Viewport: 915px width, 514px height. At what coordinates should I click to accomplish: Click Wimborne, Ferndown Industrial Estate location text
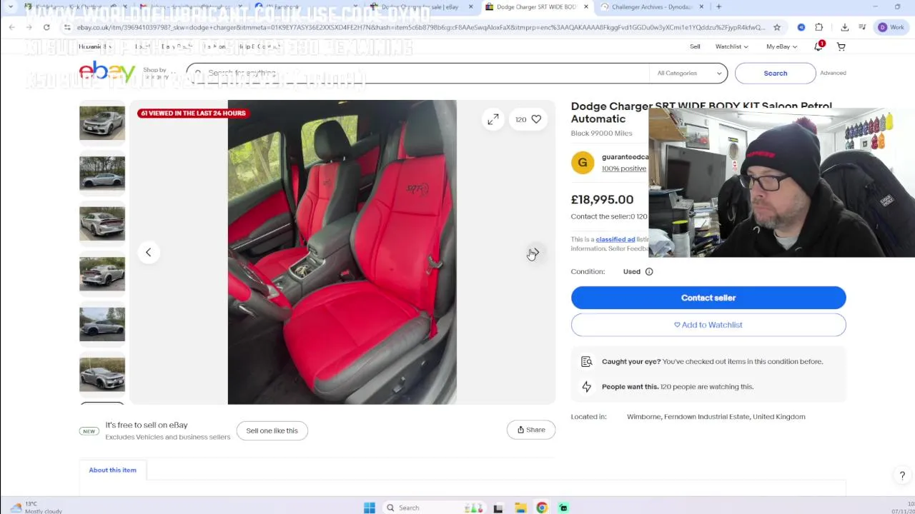coord(716,417)
